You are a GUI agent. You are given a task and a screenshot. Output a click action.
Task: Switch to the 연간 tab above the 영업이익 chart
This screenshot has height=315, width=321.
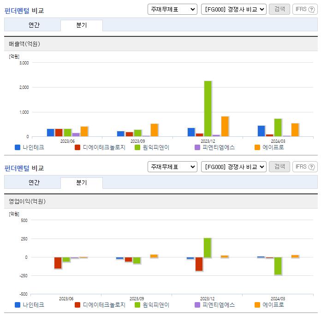[x=34, y=182]
